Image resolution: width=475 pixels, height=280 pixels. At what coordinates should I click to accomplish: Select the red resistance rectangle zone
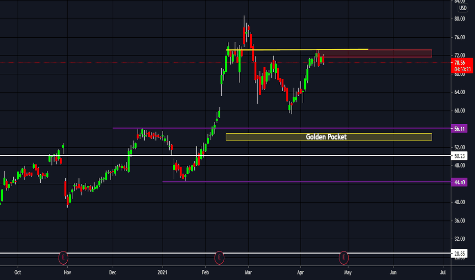375,53
